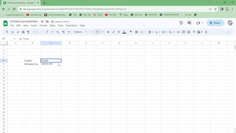Open the ADMINISTRATOR bookmark
The image size is (236, 133).
(169, 15)
